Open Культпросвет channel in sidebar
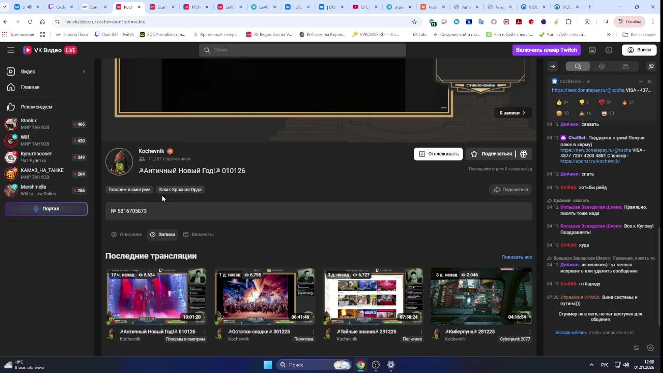This screenshot has height=373, width=663. (x=46, y=157)
